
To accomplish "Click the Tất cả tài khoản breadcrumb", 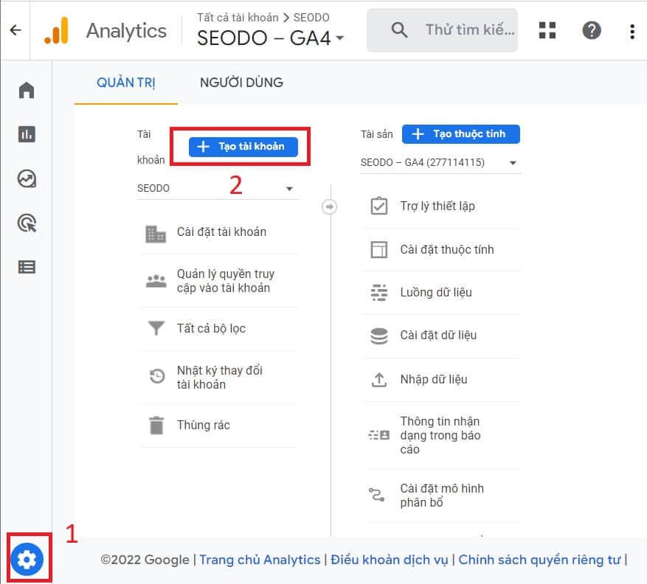I will point(238,17).
